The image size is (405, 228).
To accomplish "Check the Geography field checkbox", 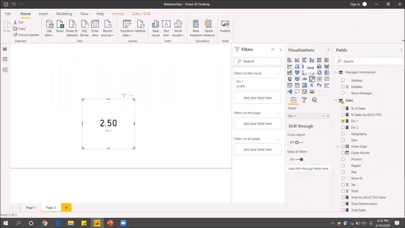I will 343,134.
